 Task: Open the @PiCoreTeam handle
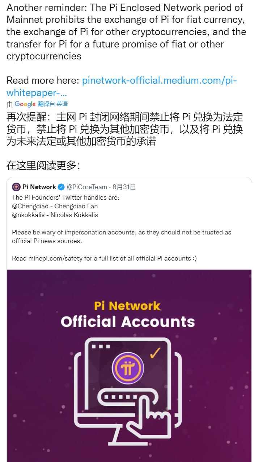tap(87, 187)
